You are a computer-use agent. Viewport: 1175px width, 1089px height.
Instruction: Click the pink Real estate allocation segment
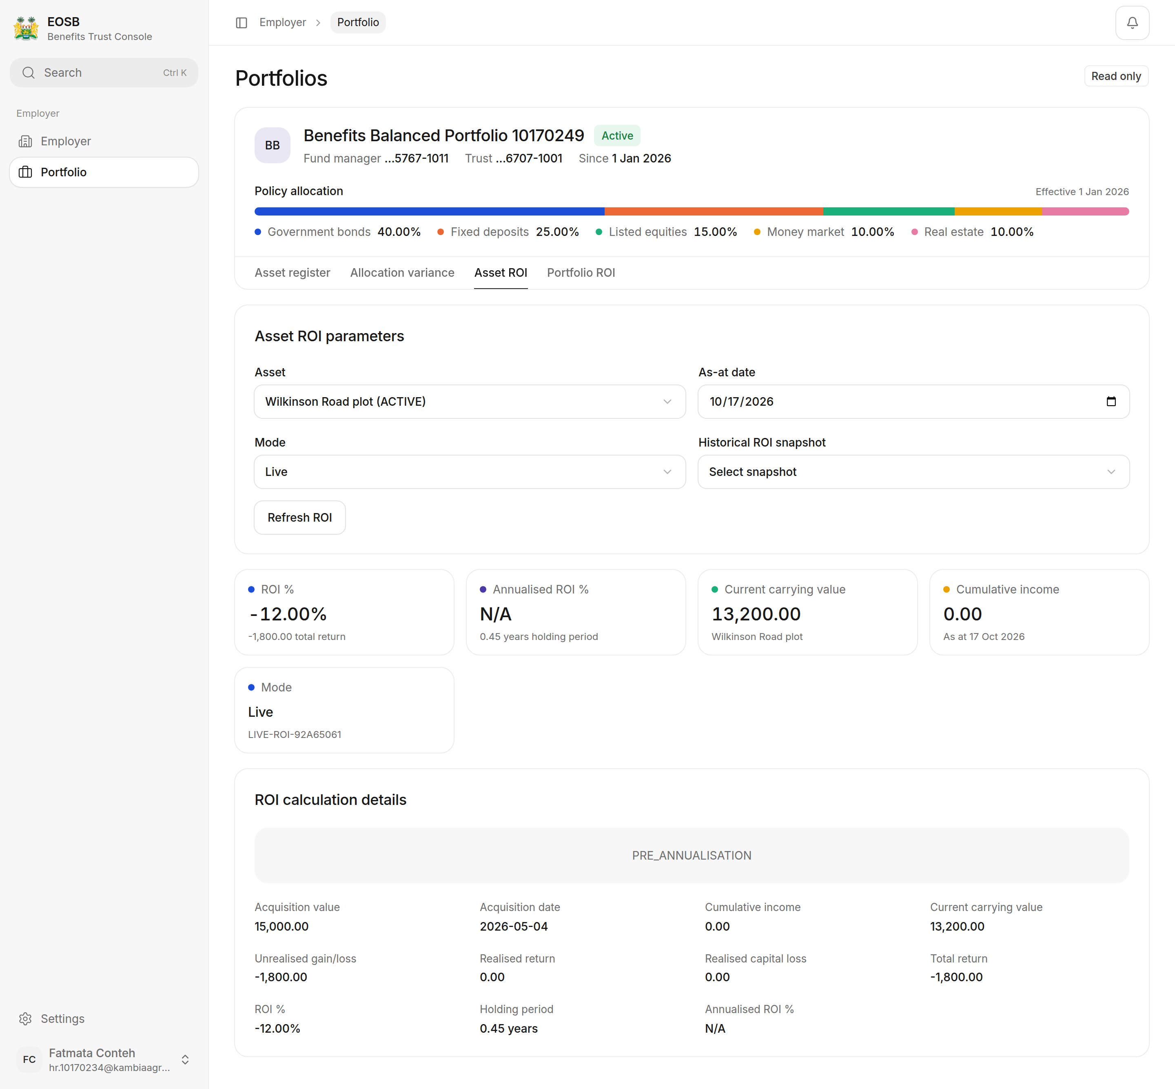click(x=1086, y=211)
